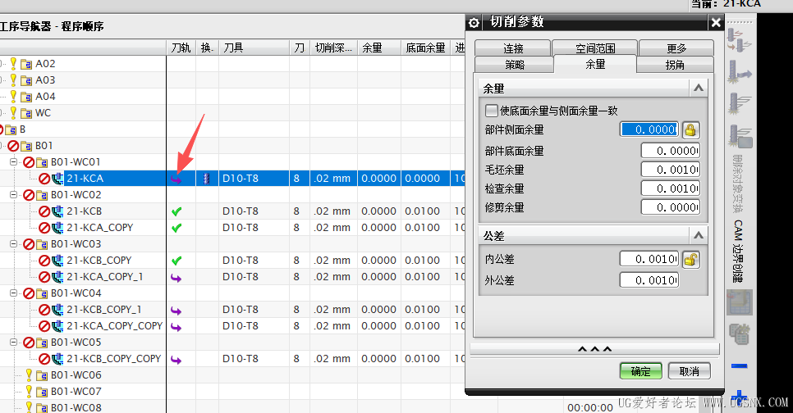Select the WC program group
This screenshot has width=793, height=413.
(x=43, y=113)
